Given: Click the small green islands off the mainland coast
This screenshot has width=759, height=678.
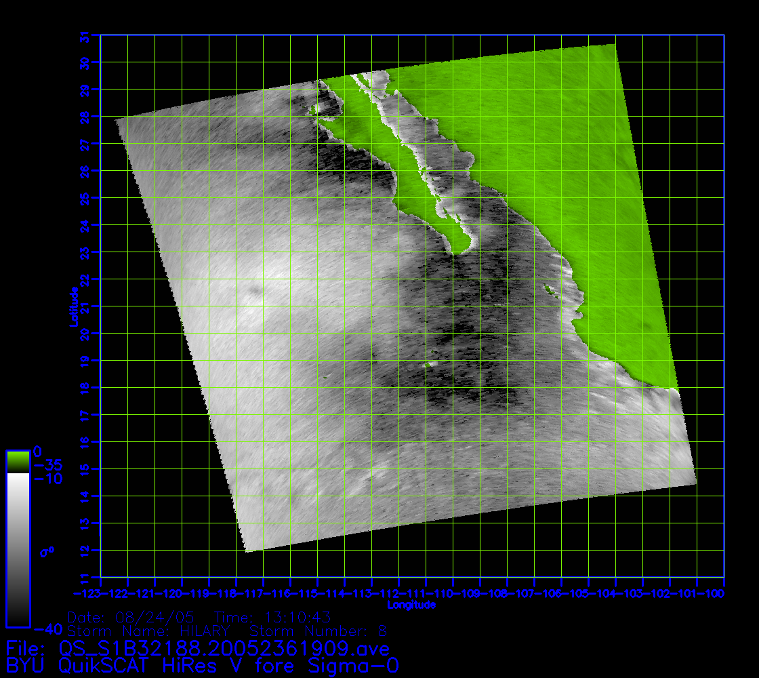Looking at the screenshot, I should [x=548, y=290].
